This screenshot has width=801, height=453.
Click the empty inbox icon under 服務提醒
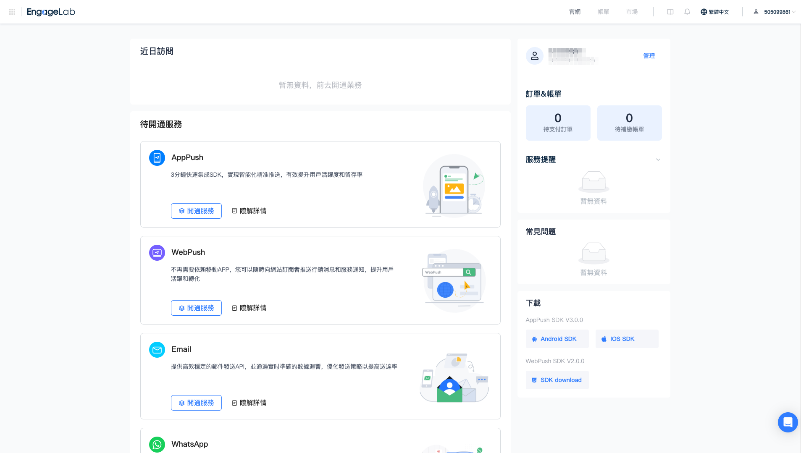pyautogui.click(x=594, y=182)
